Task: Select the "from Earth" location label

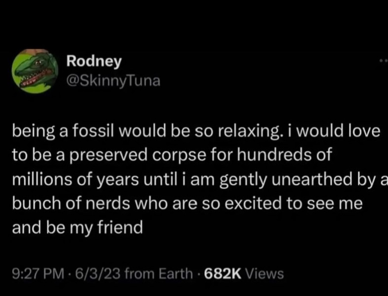Action: 159,274
